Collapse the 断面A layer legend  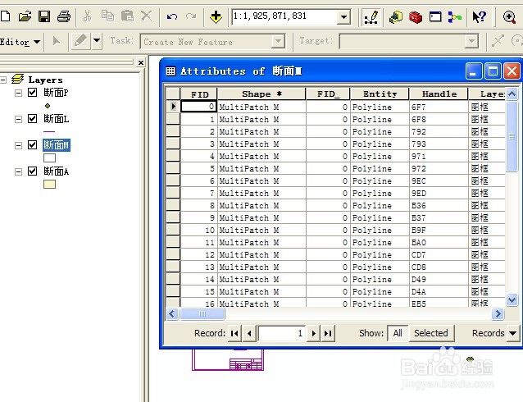[x=18, y=172]
